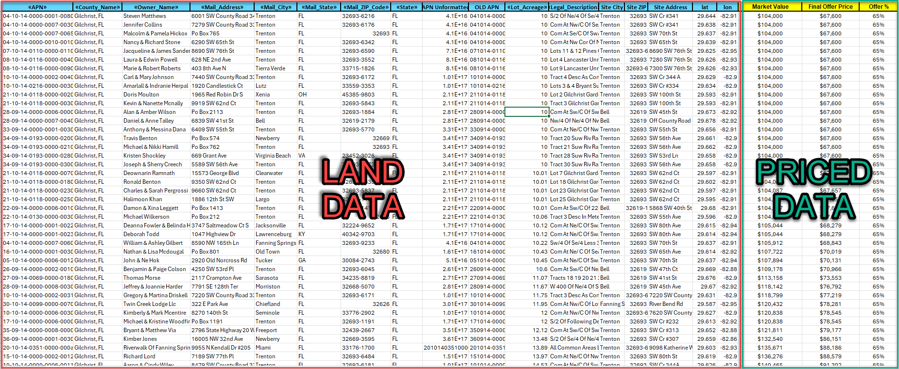The height and width of the screenshot is (369, 899).
Task: Click mail address 403 8th Ave N
Action: (x=222, y=68)
